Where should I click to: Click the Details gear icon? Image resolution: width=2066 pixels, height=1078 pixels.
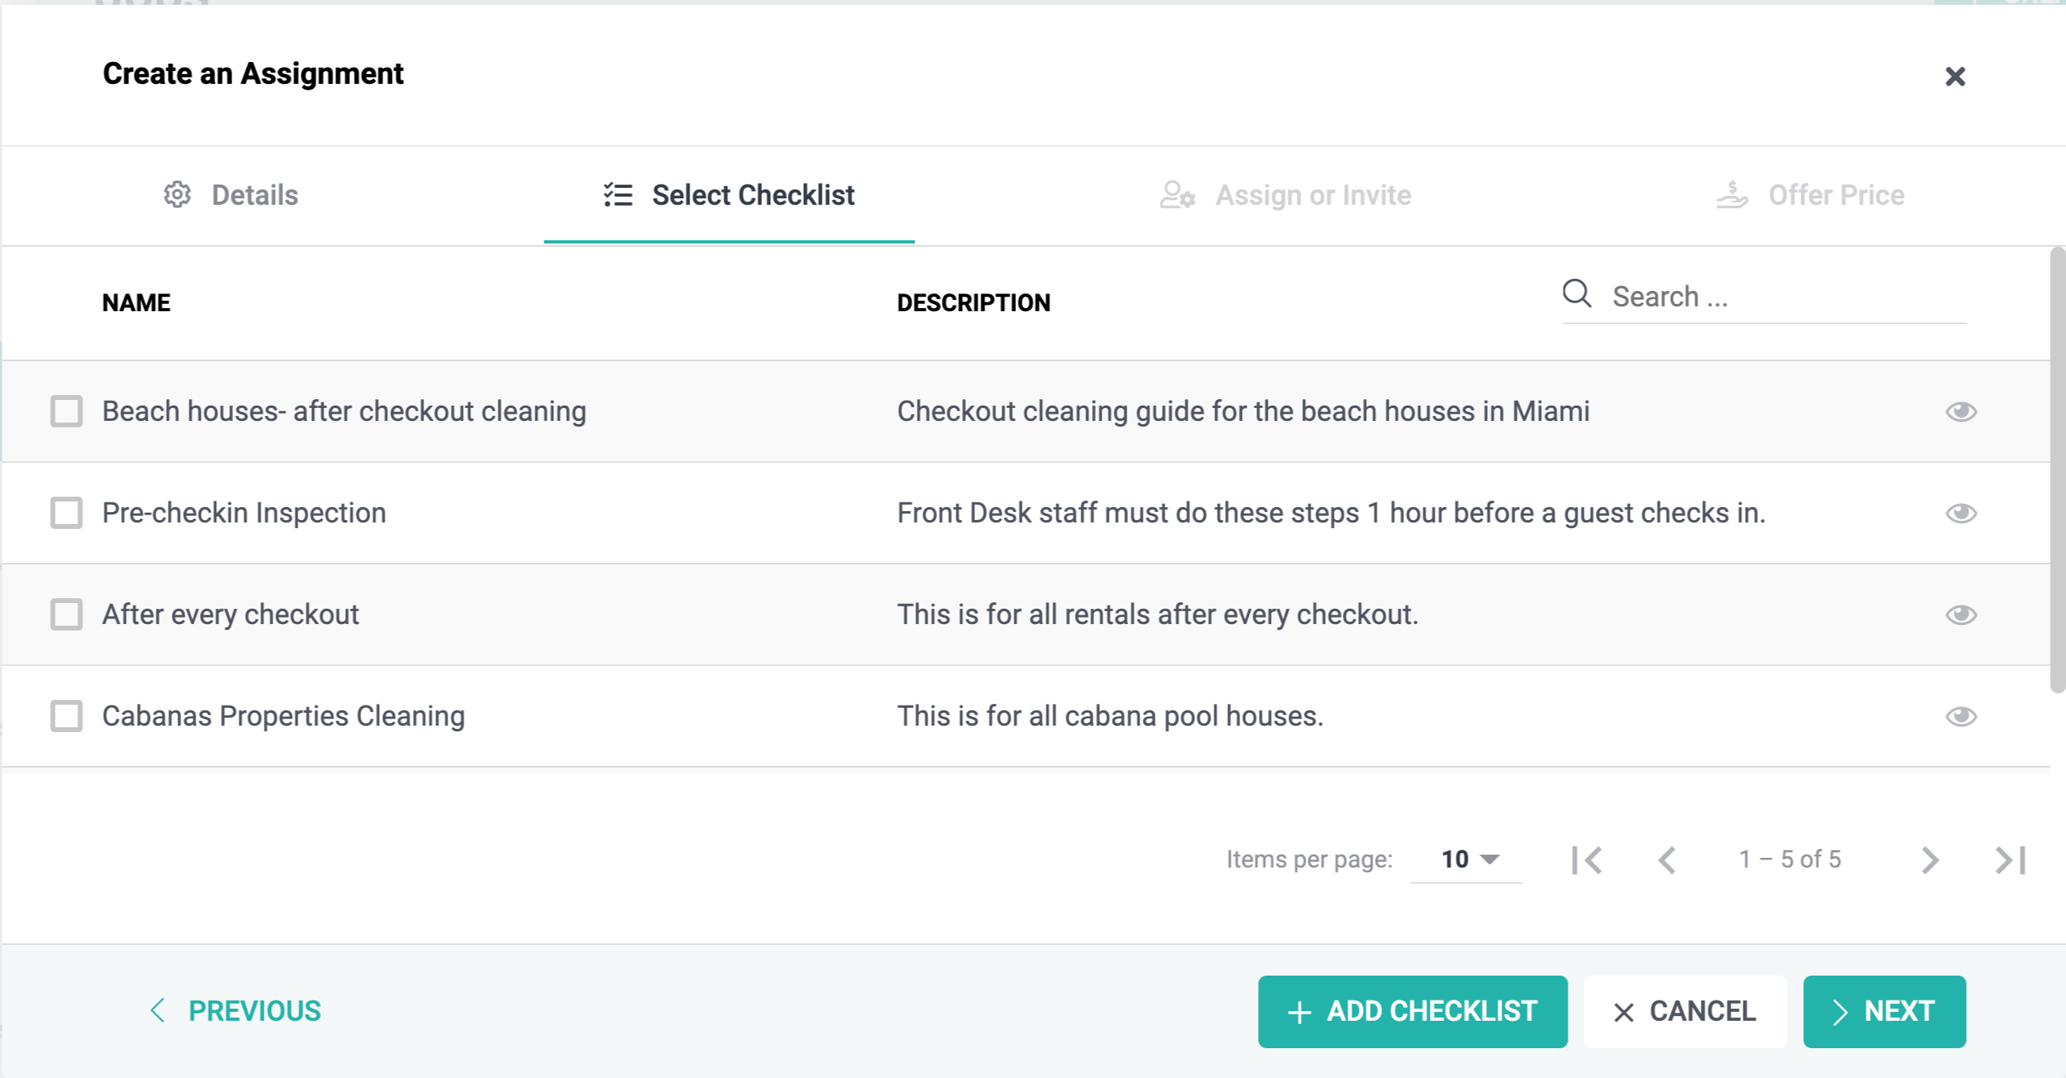[x=177, y=194]
